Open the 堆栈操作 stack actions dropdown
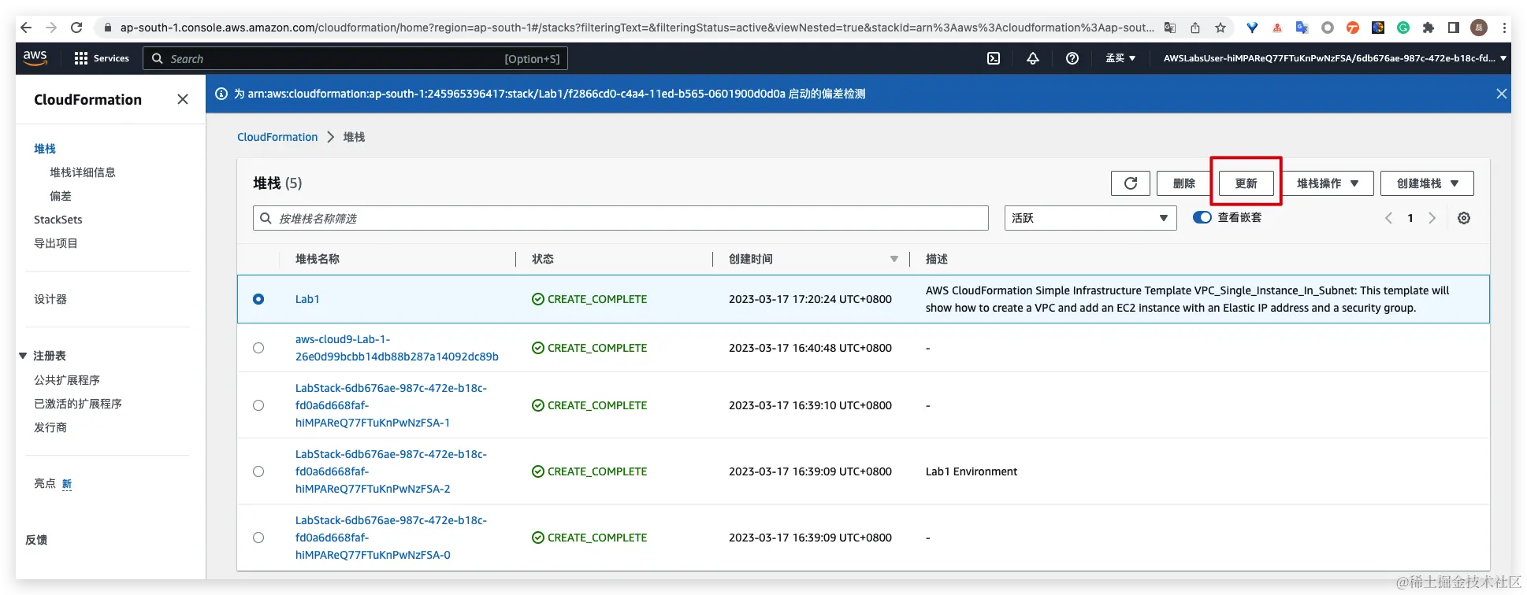This screenshot has width=1527, height=595. click(1328, 183)
